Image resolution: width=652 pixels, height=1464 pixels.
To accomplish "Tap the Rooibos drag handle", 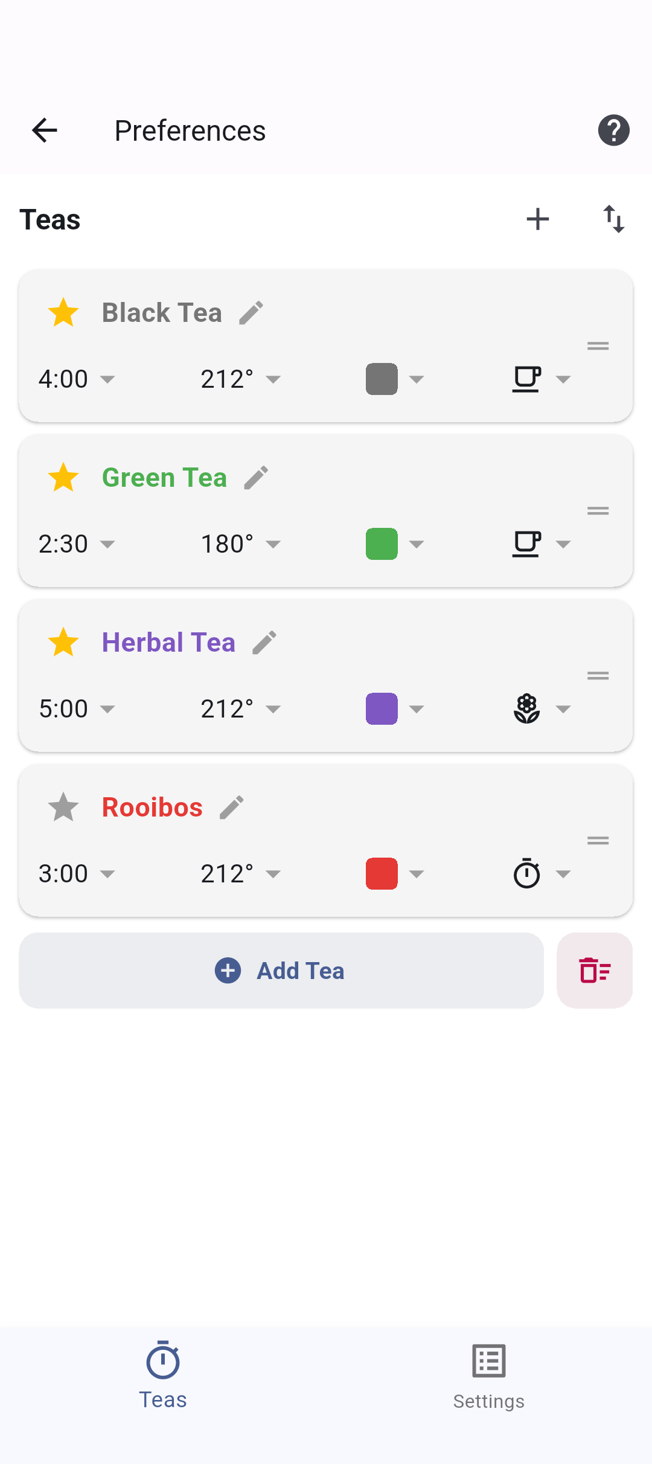I will (598, 841).
